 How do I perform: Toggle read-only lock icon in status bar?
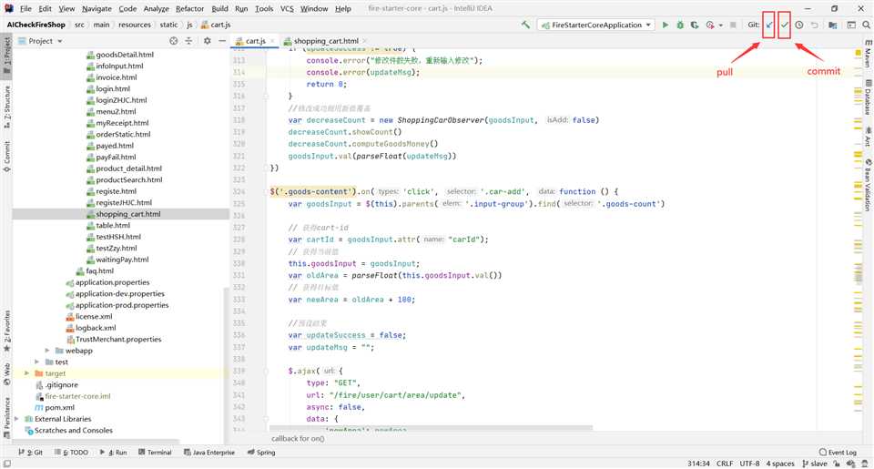[837, 464]
